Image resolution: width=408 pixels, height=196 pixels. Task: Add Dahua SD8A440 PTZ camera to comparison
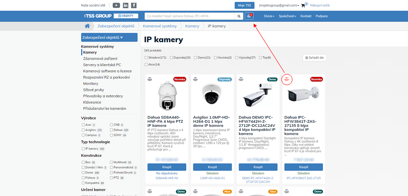150,79
